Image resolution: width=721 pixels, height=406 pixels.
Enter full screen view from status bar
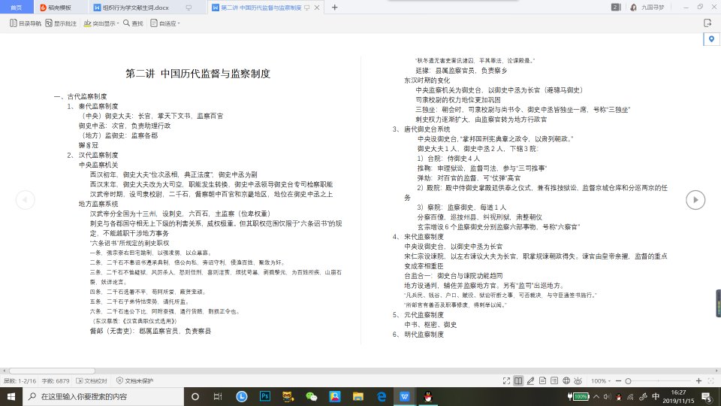pyautogui.click(x=506, y=380)
